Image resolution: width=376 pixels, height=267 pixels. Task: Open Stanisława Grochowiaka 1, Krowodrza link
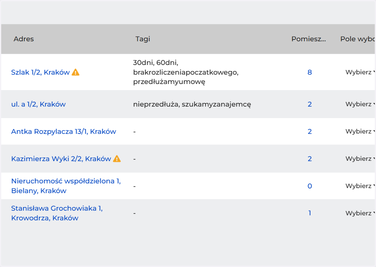pos(57,213)
